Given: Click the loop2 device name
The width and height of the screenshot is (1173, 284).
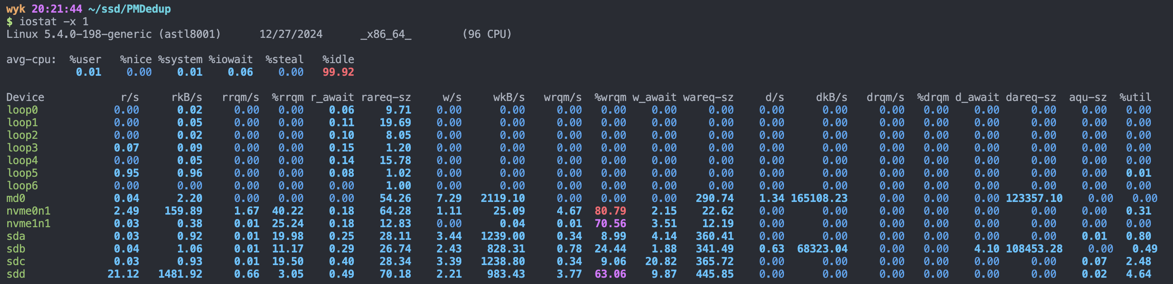Looking at the screenshot, I should [x=22, y=135].
